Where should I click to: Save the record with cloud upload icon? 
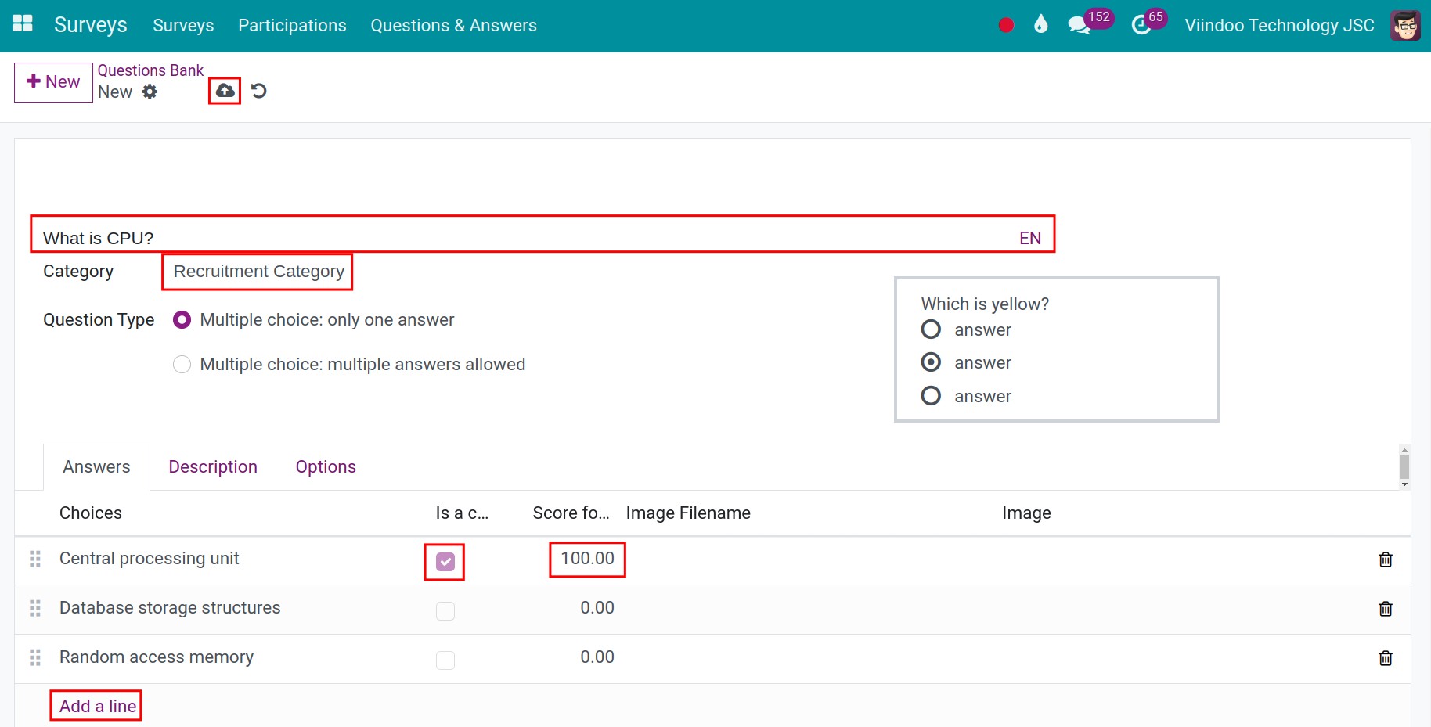pyautogui.click(x=225, y=91)
